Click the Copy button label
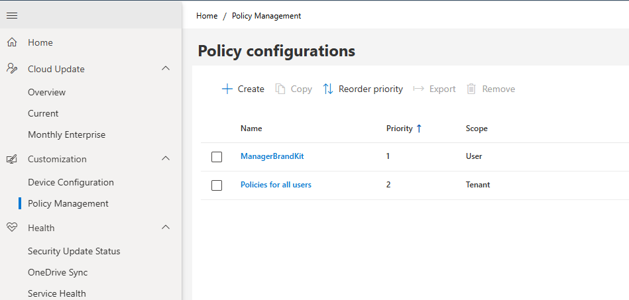 [302, 89]
